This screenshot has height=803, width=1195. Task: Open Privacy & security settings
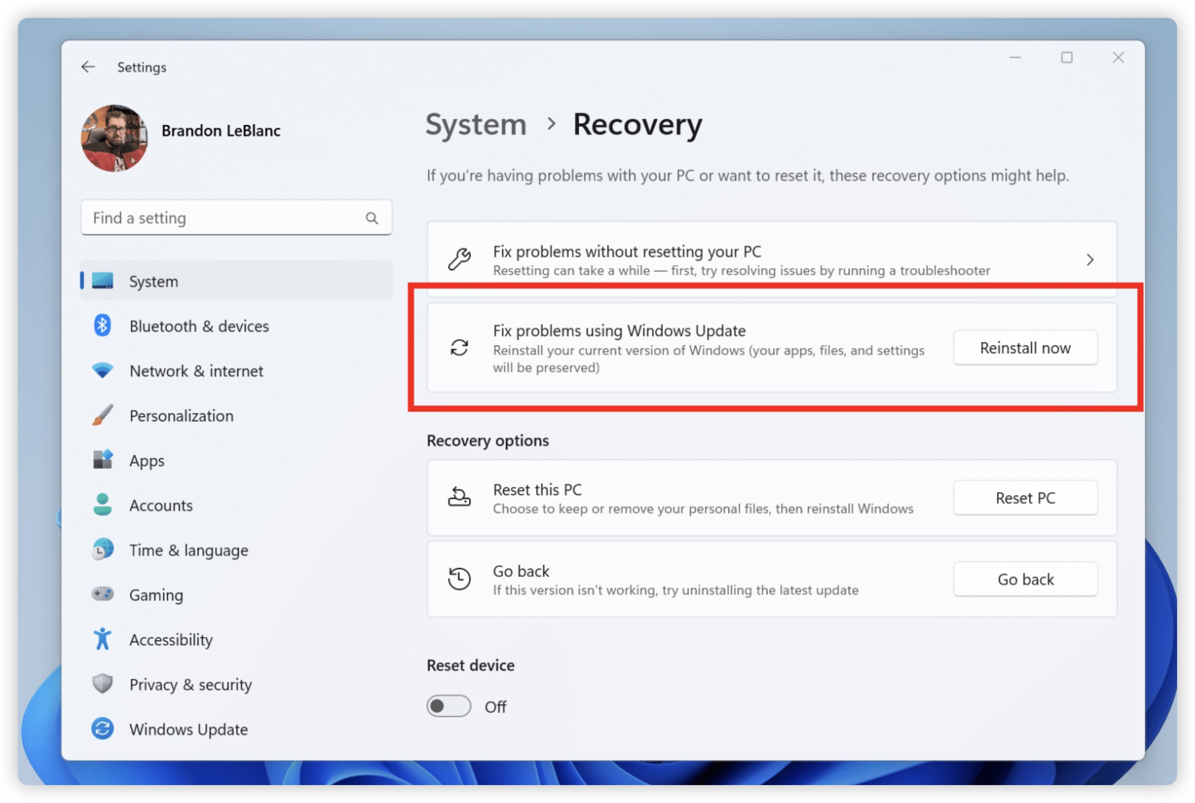[x=191, y=685]
